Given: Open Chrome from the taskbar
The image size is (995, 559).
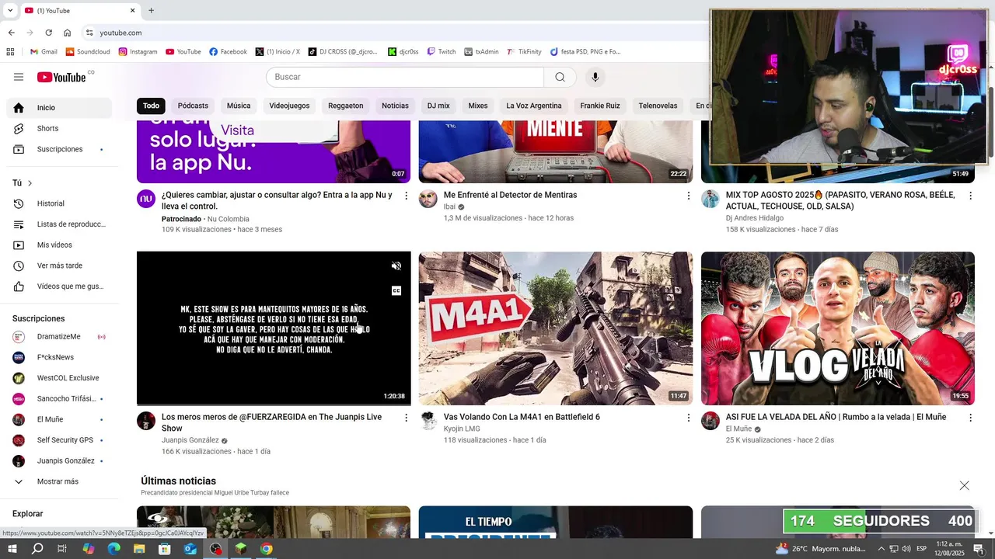Looking at the screenshot, I should point(267,549).
